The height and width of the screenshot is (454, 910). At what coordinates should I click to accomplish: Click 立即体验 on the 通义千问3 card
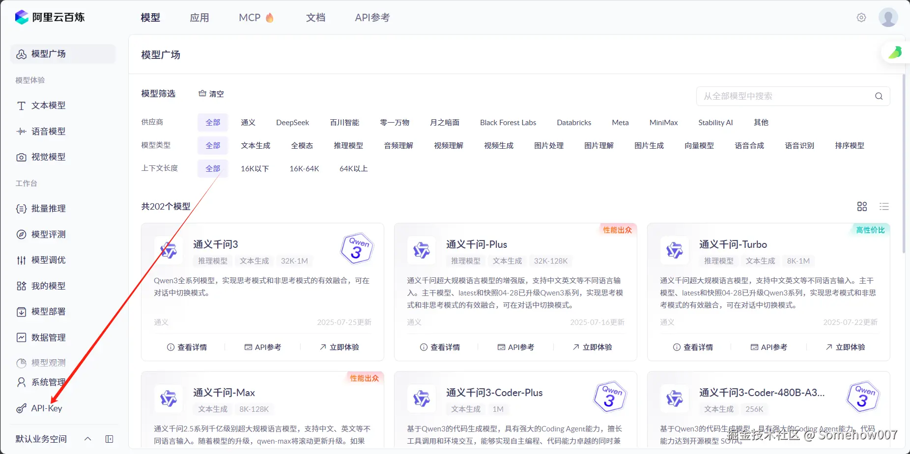point(339,347)
